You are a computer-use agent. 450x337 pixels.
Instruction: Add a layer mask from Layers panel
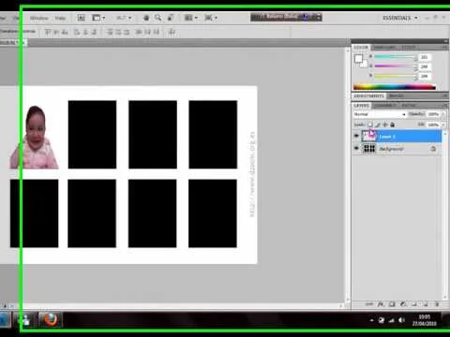pos(392,304)
